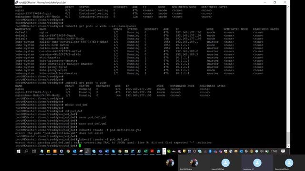Click the 'kubectl get pods -o wide --all-namespaces' command

(101, 26)
